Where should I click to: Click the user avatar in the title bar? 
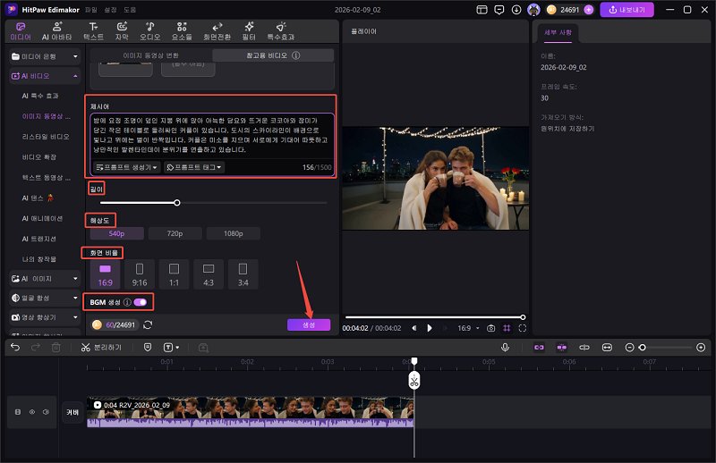[533, 10]
